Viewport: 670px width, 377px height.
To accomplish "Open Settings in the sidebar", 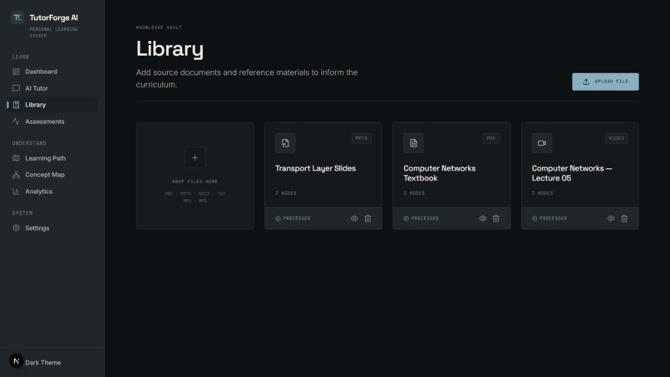I will [52, 228].
